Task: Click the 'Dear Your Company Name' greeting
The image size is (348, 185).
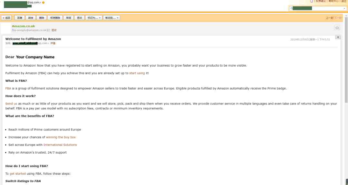Action: coord(30,57)
